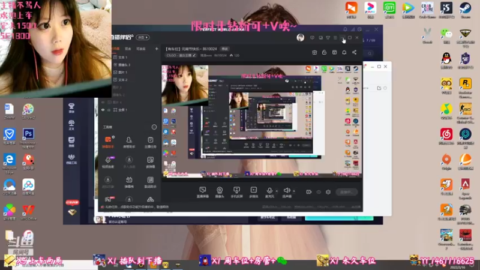The image size is (480, 270).
Task: Open the gift box icon in stream header
Action: [314, 52]
